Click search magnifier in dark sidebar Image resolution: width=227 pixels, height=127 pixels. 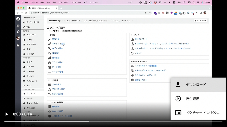point(18,32)
